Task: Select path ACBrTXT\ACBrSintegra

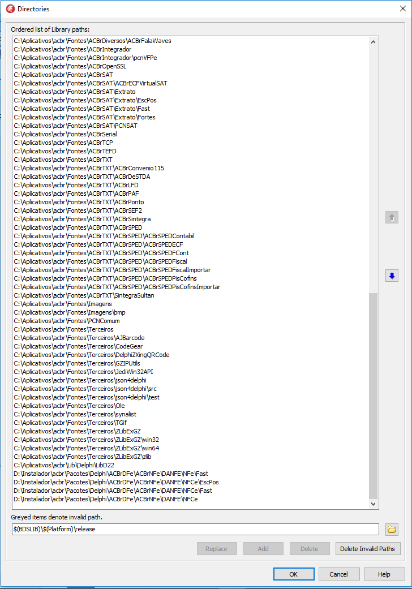Action: click(x=82, y=220)
